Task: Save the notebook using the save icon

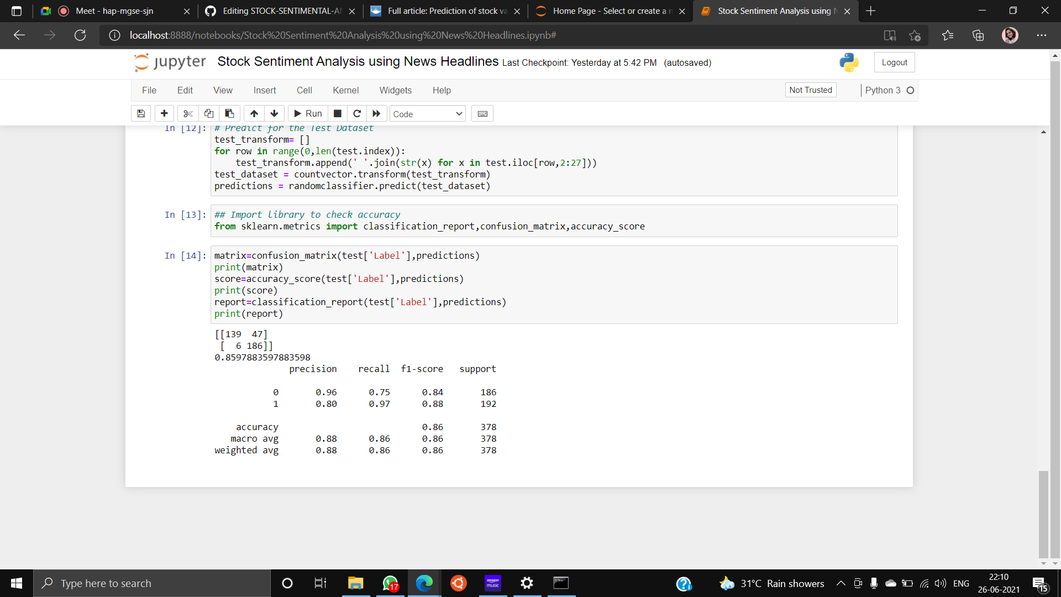Action: [x=141, y=113]
